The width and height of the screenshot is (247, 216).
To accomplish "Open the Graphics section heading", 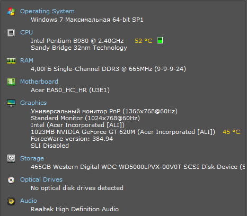I will pyautogui.click(x=33, y=103).
